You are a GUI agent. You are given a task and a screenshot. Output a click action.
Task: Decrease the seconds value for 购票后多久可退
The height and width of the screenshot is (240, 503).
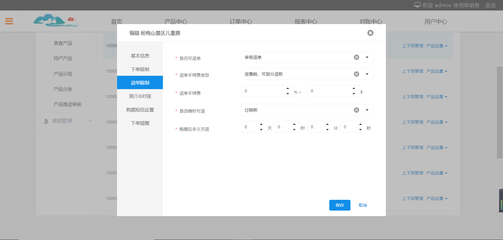click(360, 130)
